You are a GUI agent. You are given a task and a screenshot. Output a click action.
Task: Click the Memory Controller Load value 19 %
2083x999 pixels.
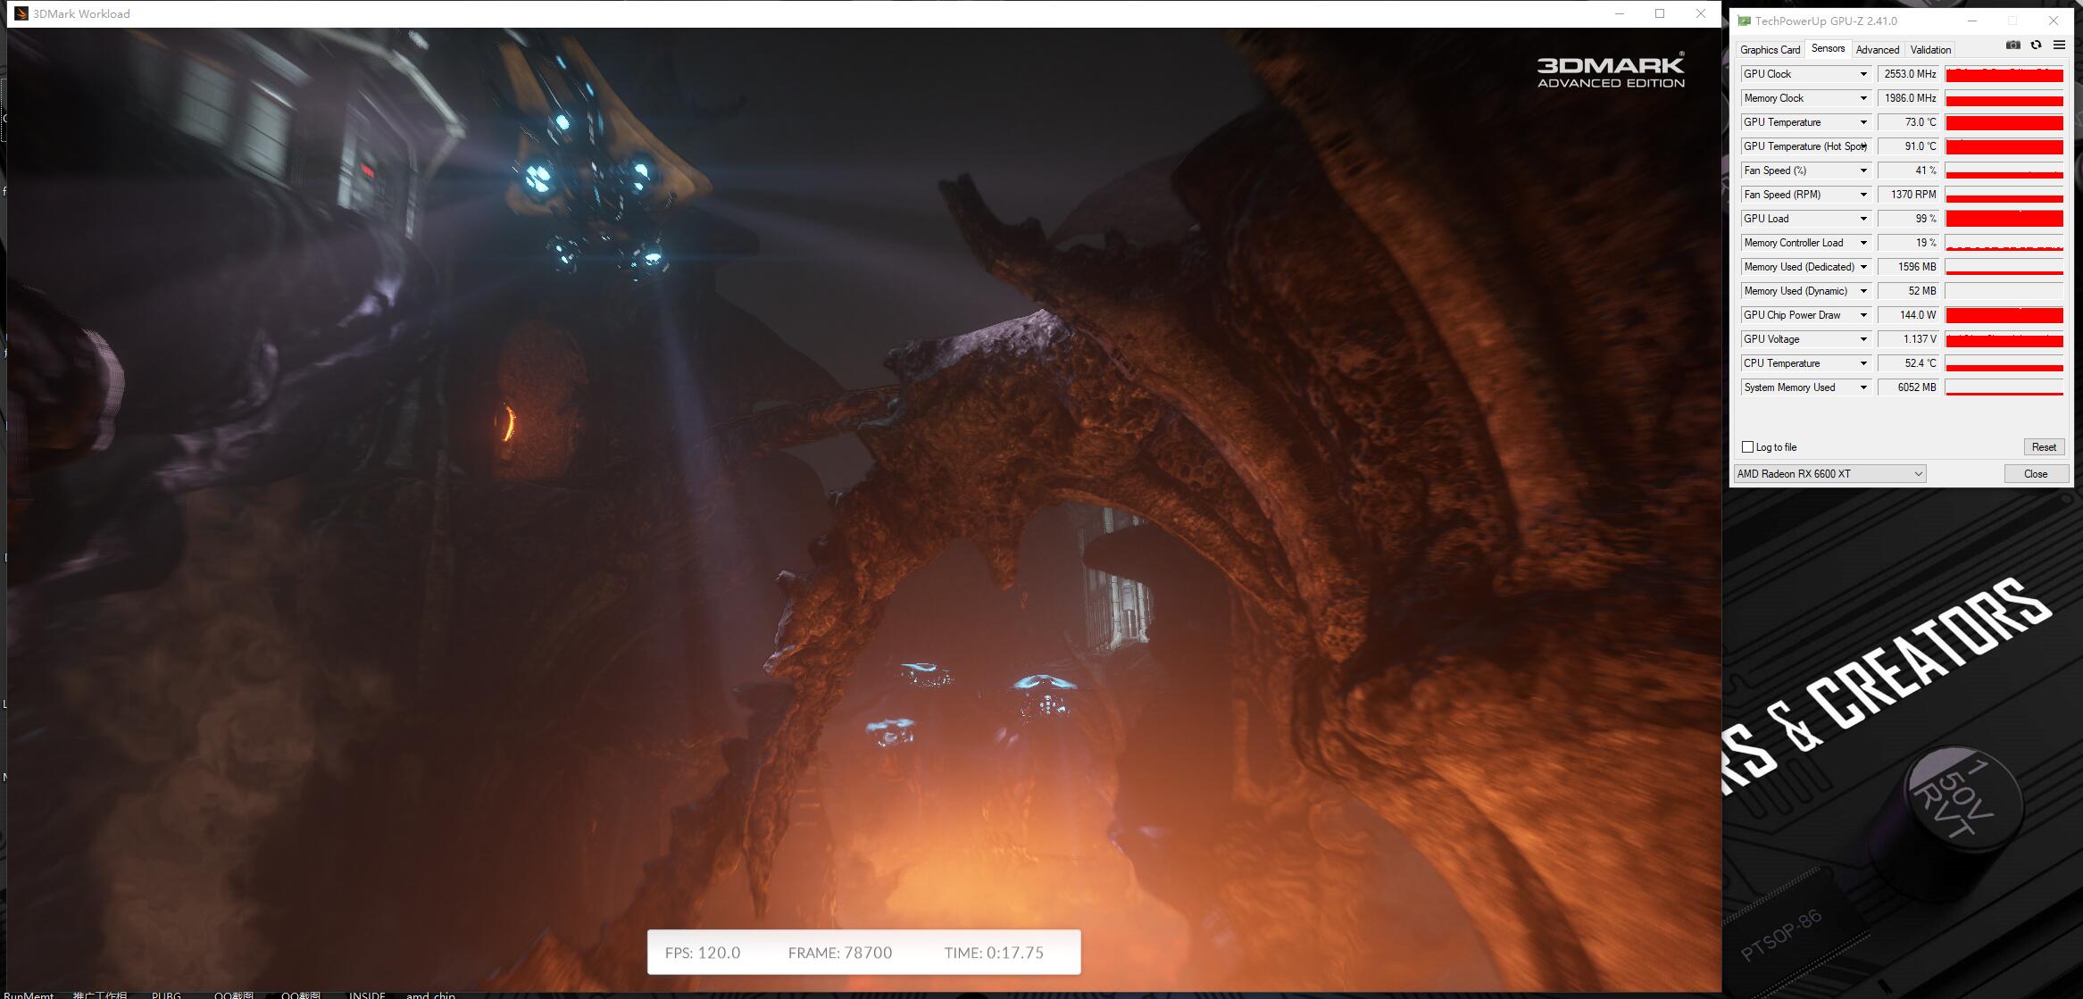click(1909, 243)
